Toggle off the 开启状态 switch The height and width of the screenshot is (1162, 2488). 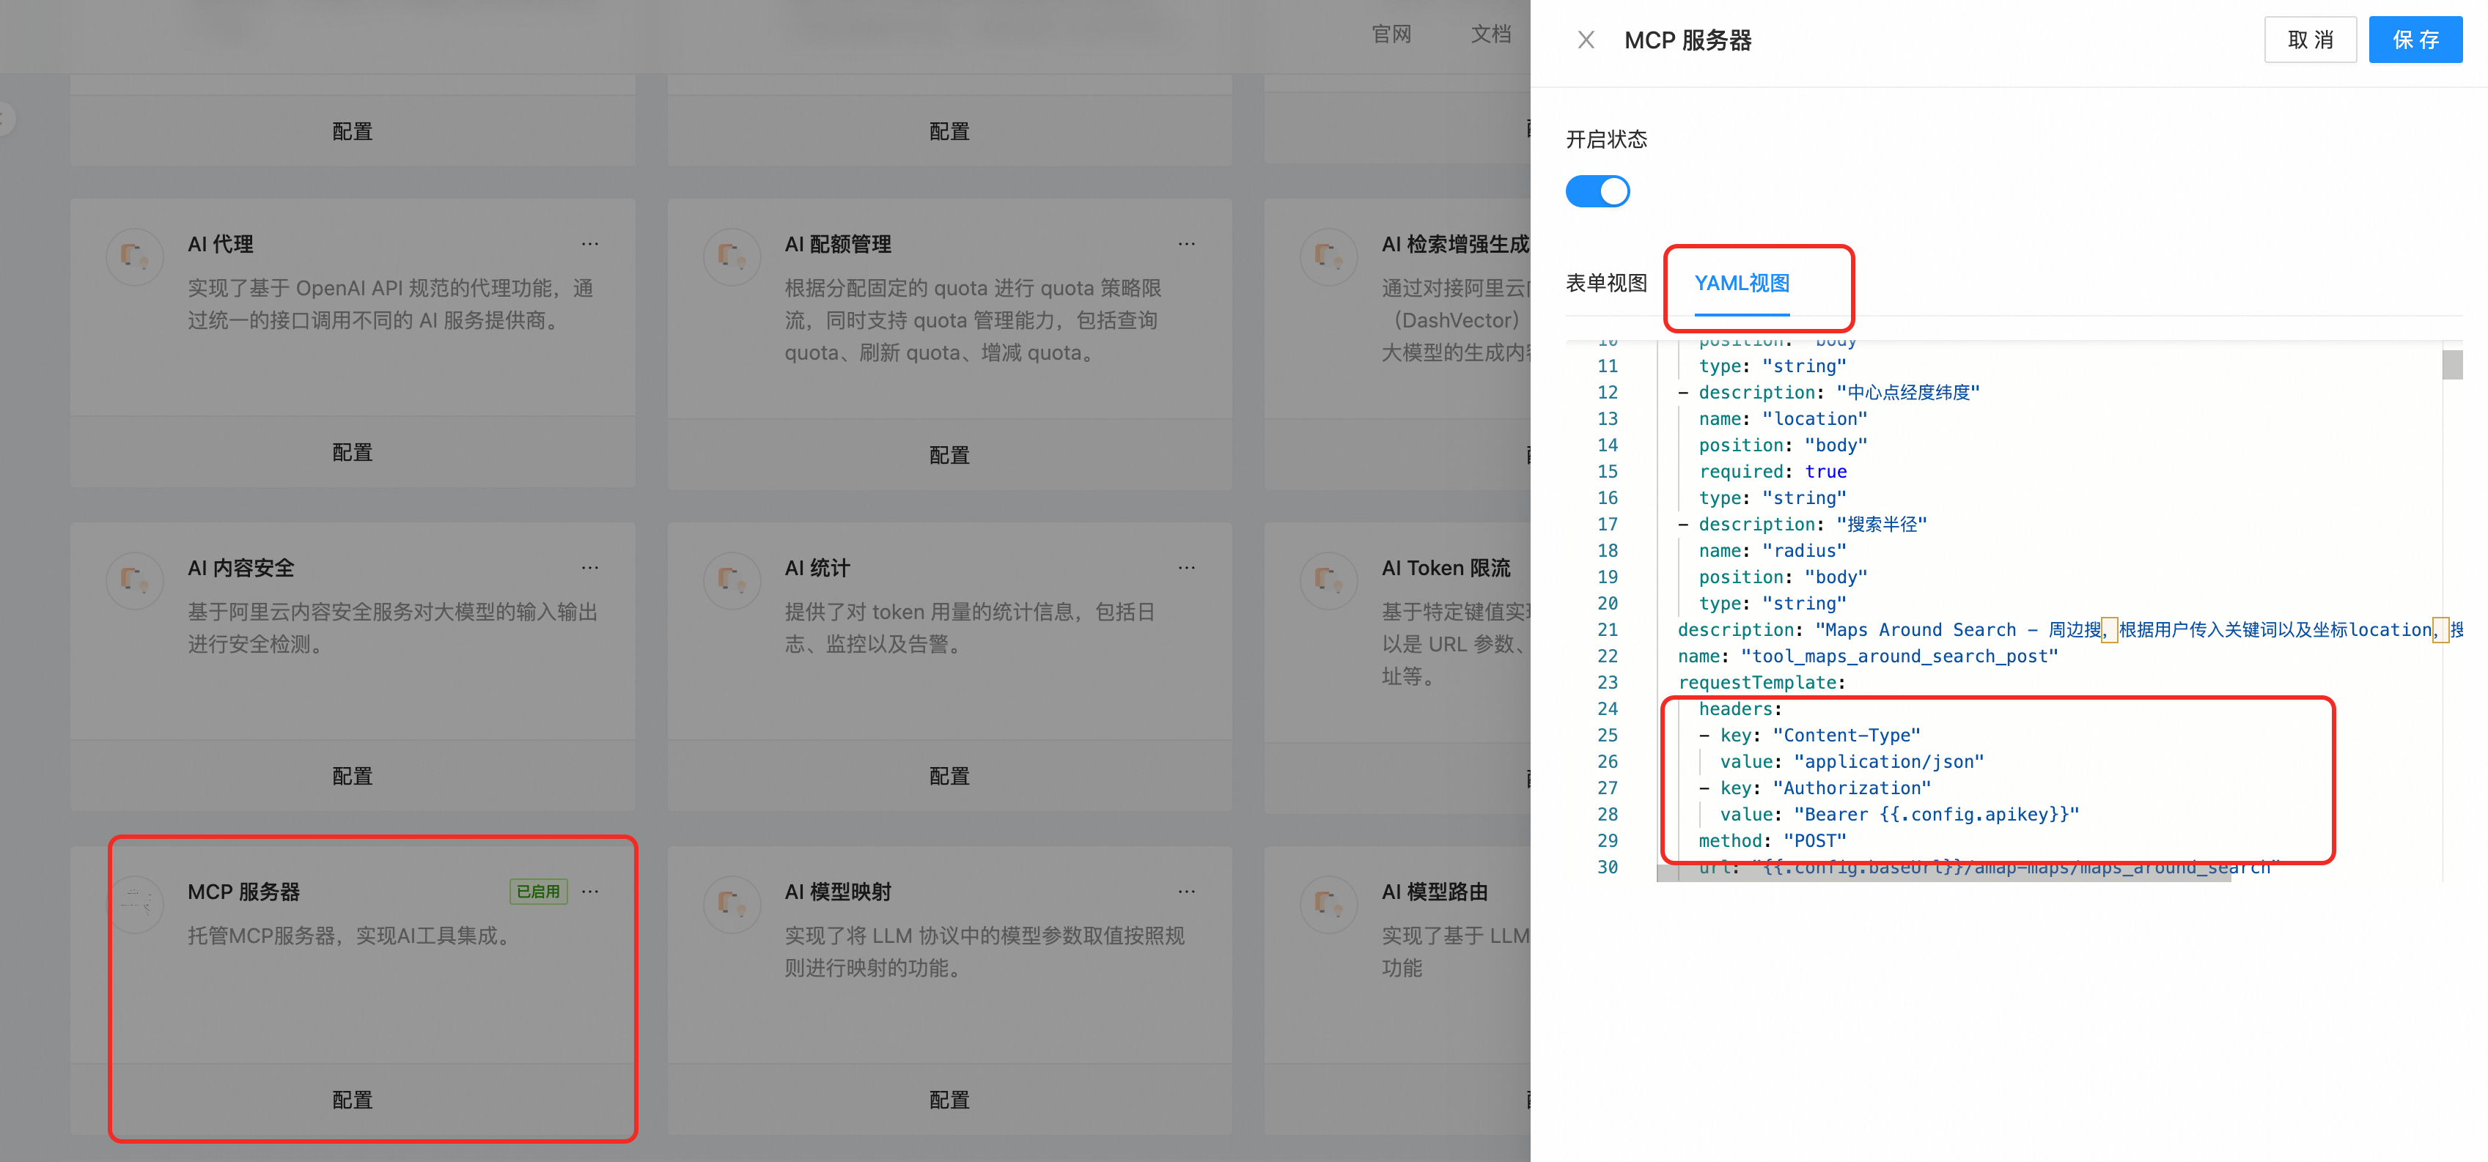click(1597, 191)
